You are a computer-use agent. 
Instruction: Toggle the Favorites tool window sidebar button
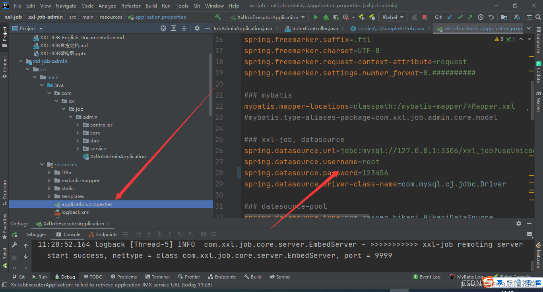5,226
